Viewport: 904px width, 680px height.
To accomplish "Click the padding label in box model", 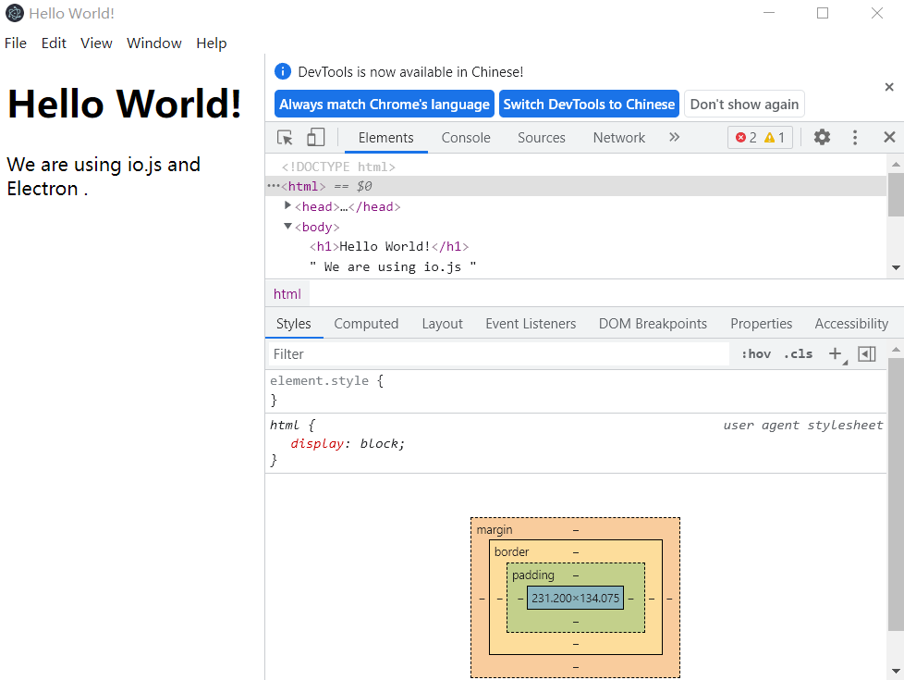I will point(532,575).
